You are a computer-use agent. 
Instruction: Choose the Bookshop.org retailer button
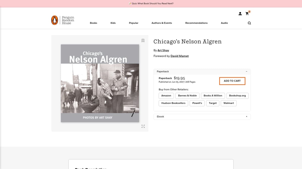[x=237, y=96]
